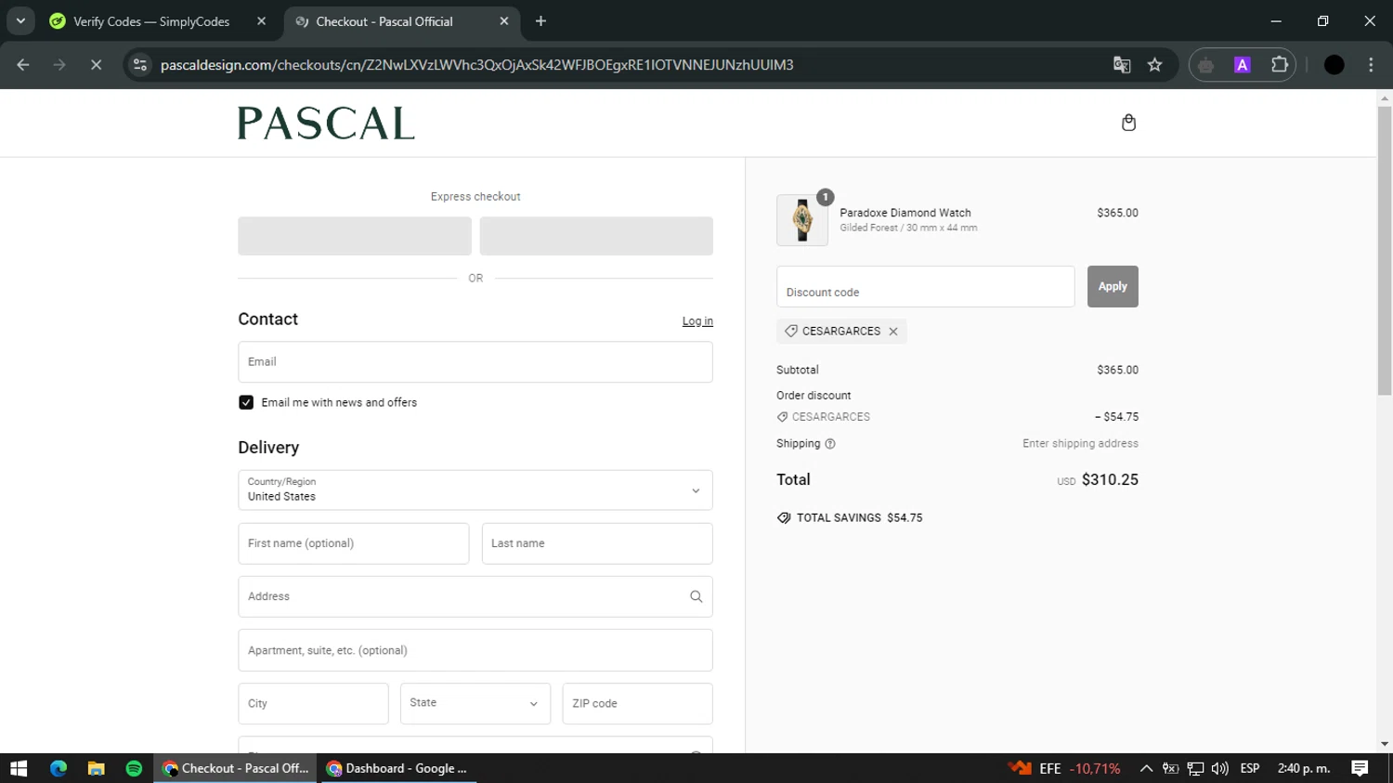The image size is (1393, 783).
Task: Click the – $54.75 discount amount
Action: click(1116, 417)
